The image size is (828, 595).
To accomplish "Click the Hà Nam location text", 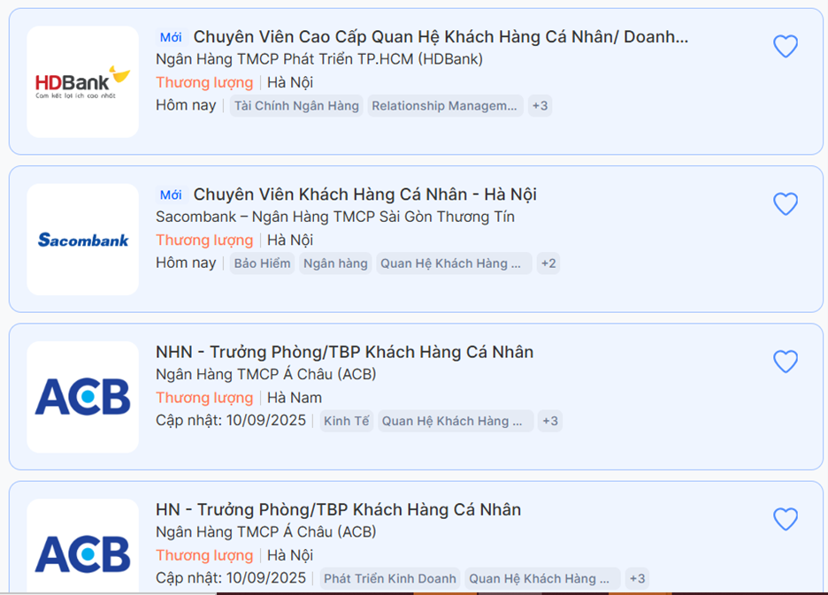I will click(x=294, y=398).
